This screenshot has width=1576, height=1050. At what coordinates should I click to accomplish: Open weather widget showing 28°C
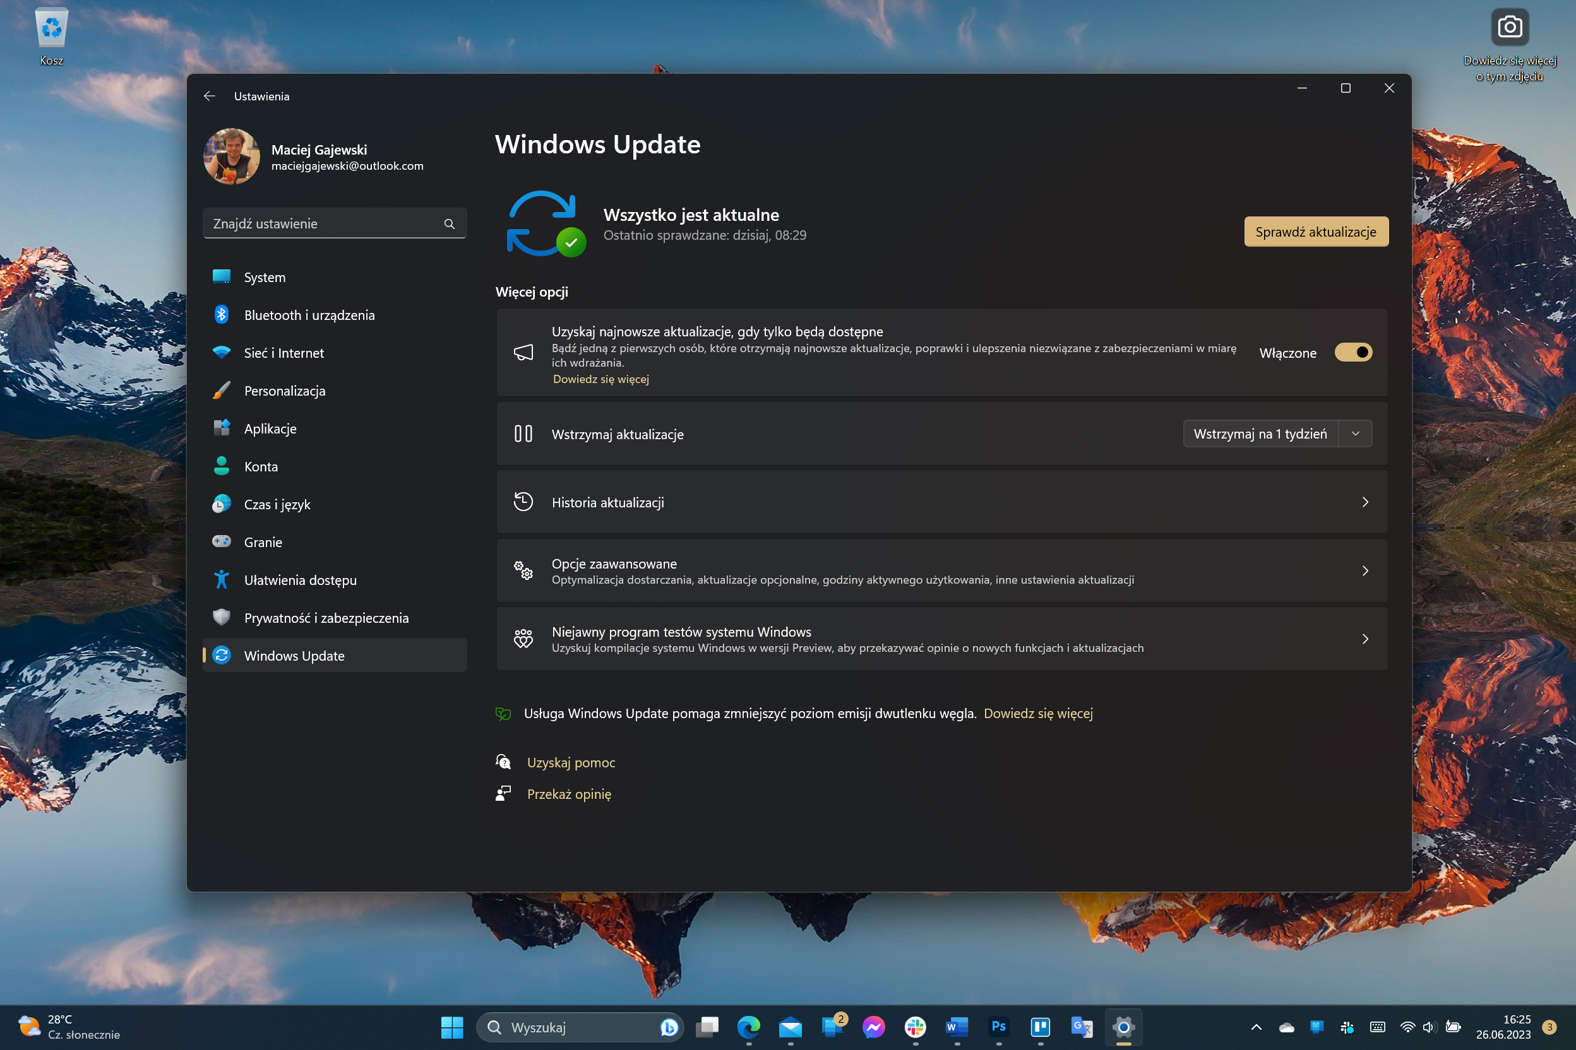[69, 1027]
